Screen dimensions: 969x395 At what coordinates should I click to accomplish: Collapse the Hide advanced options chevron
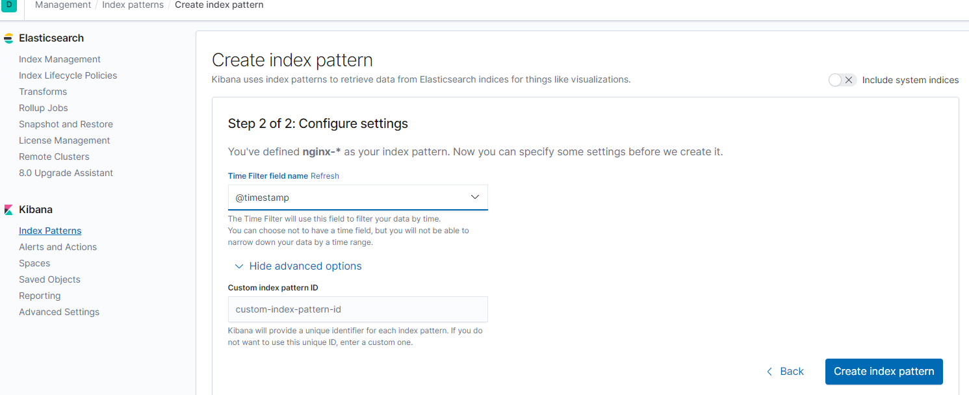[239, 266]
